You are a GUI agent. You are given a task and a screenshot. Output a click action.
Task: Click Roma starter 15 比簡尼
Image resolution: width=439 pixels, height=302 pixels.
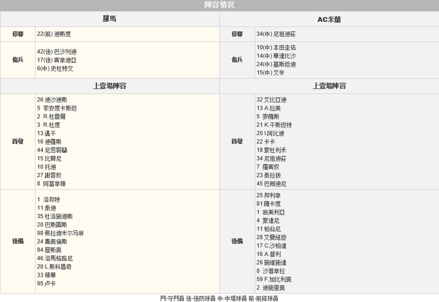click(x=49, y=158)
